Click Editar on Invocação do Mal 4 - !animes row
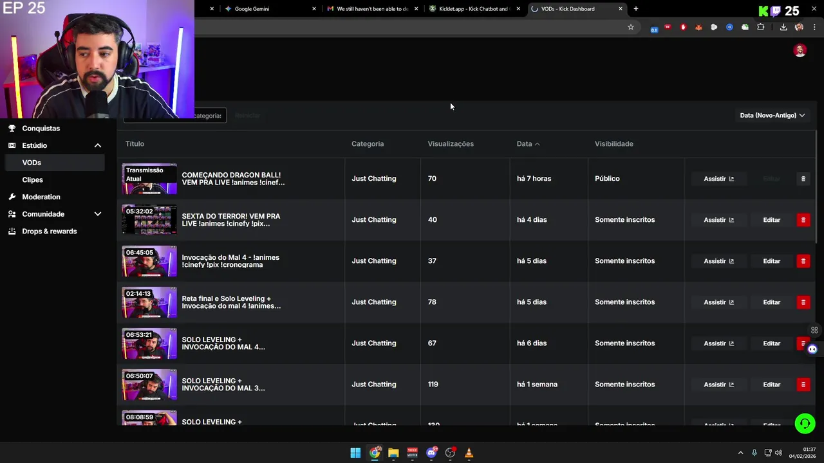824x463 pixels. [771, 261]
